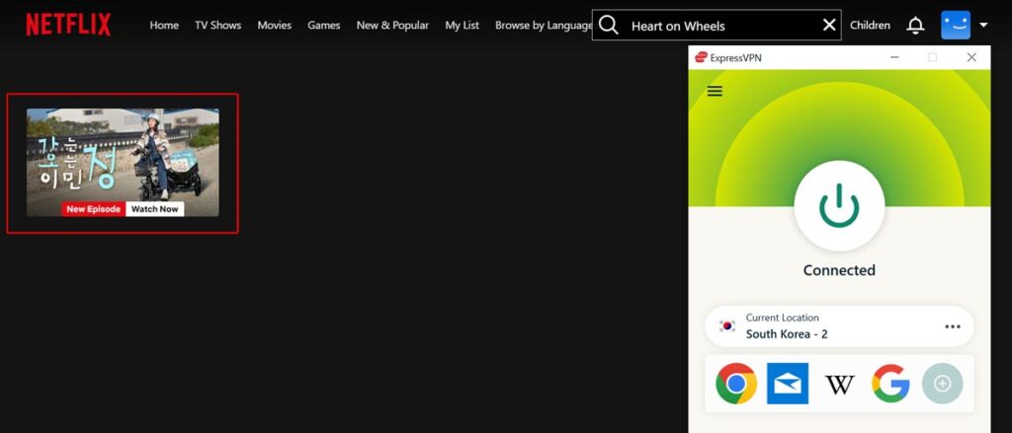The width and height of the screenshot is (1012, 433).
Task: Close the ExpressVPN window
Action: 971,57
